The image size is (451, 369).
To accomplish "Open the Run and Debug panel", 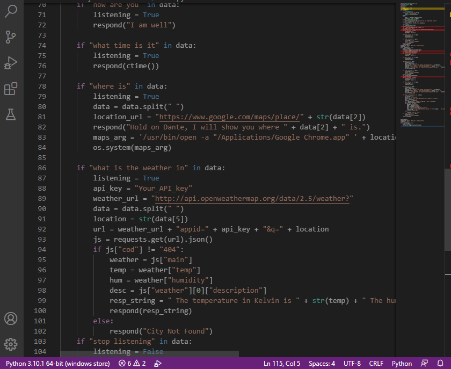I will click(11, 63).
